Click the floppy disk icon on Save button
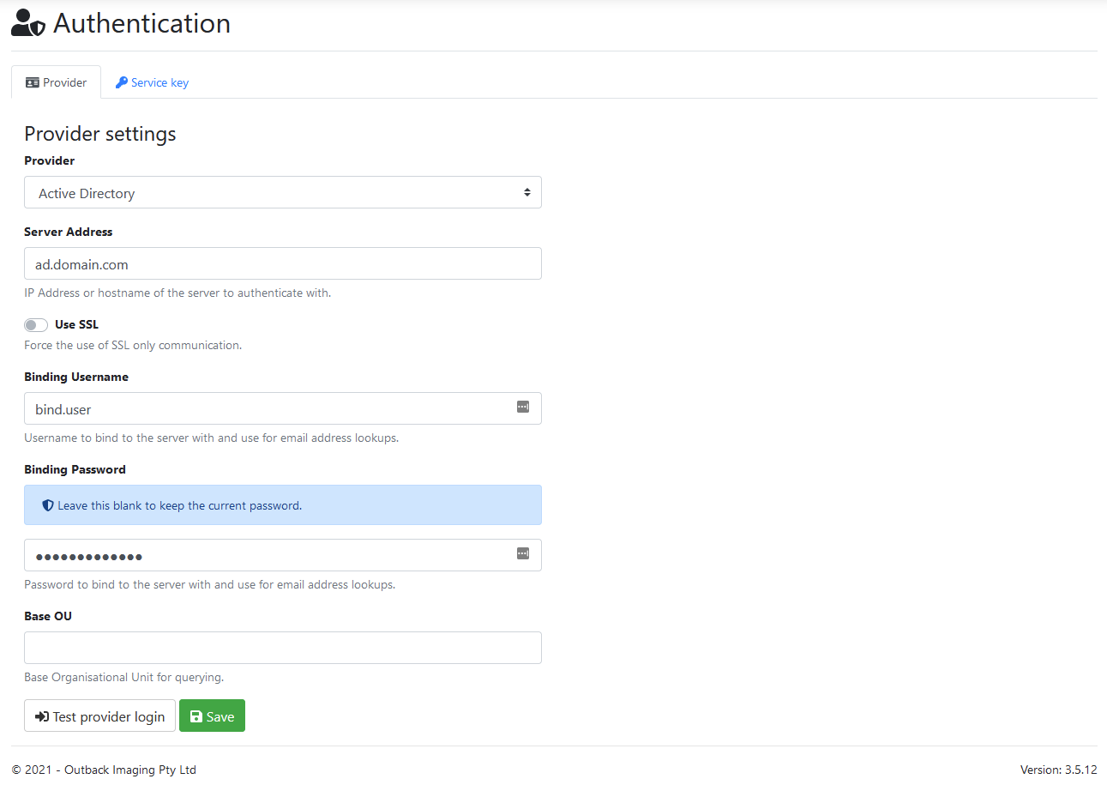Viewport: 1107px width, 785px height. (x=196, y=716)
